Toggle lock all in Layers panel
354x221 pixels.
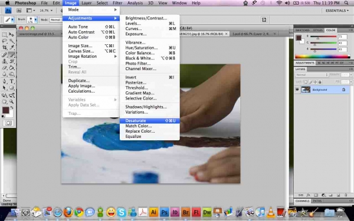click(x=320, y=82)
